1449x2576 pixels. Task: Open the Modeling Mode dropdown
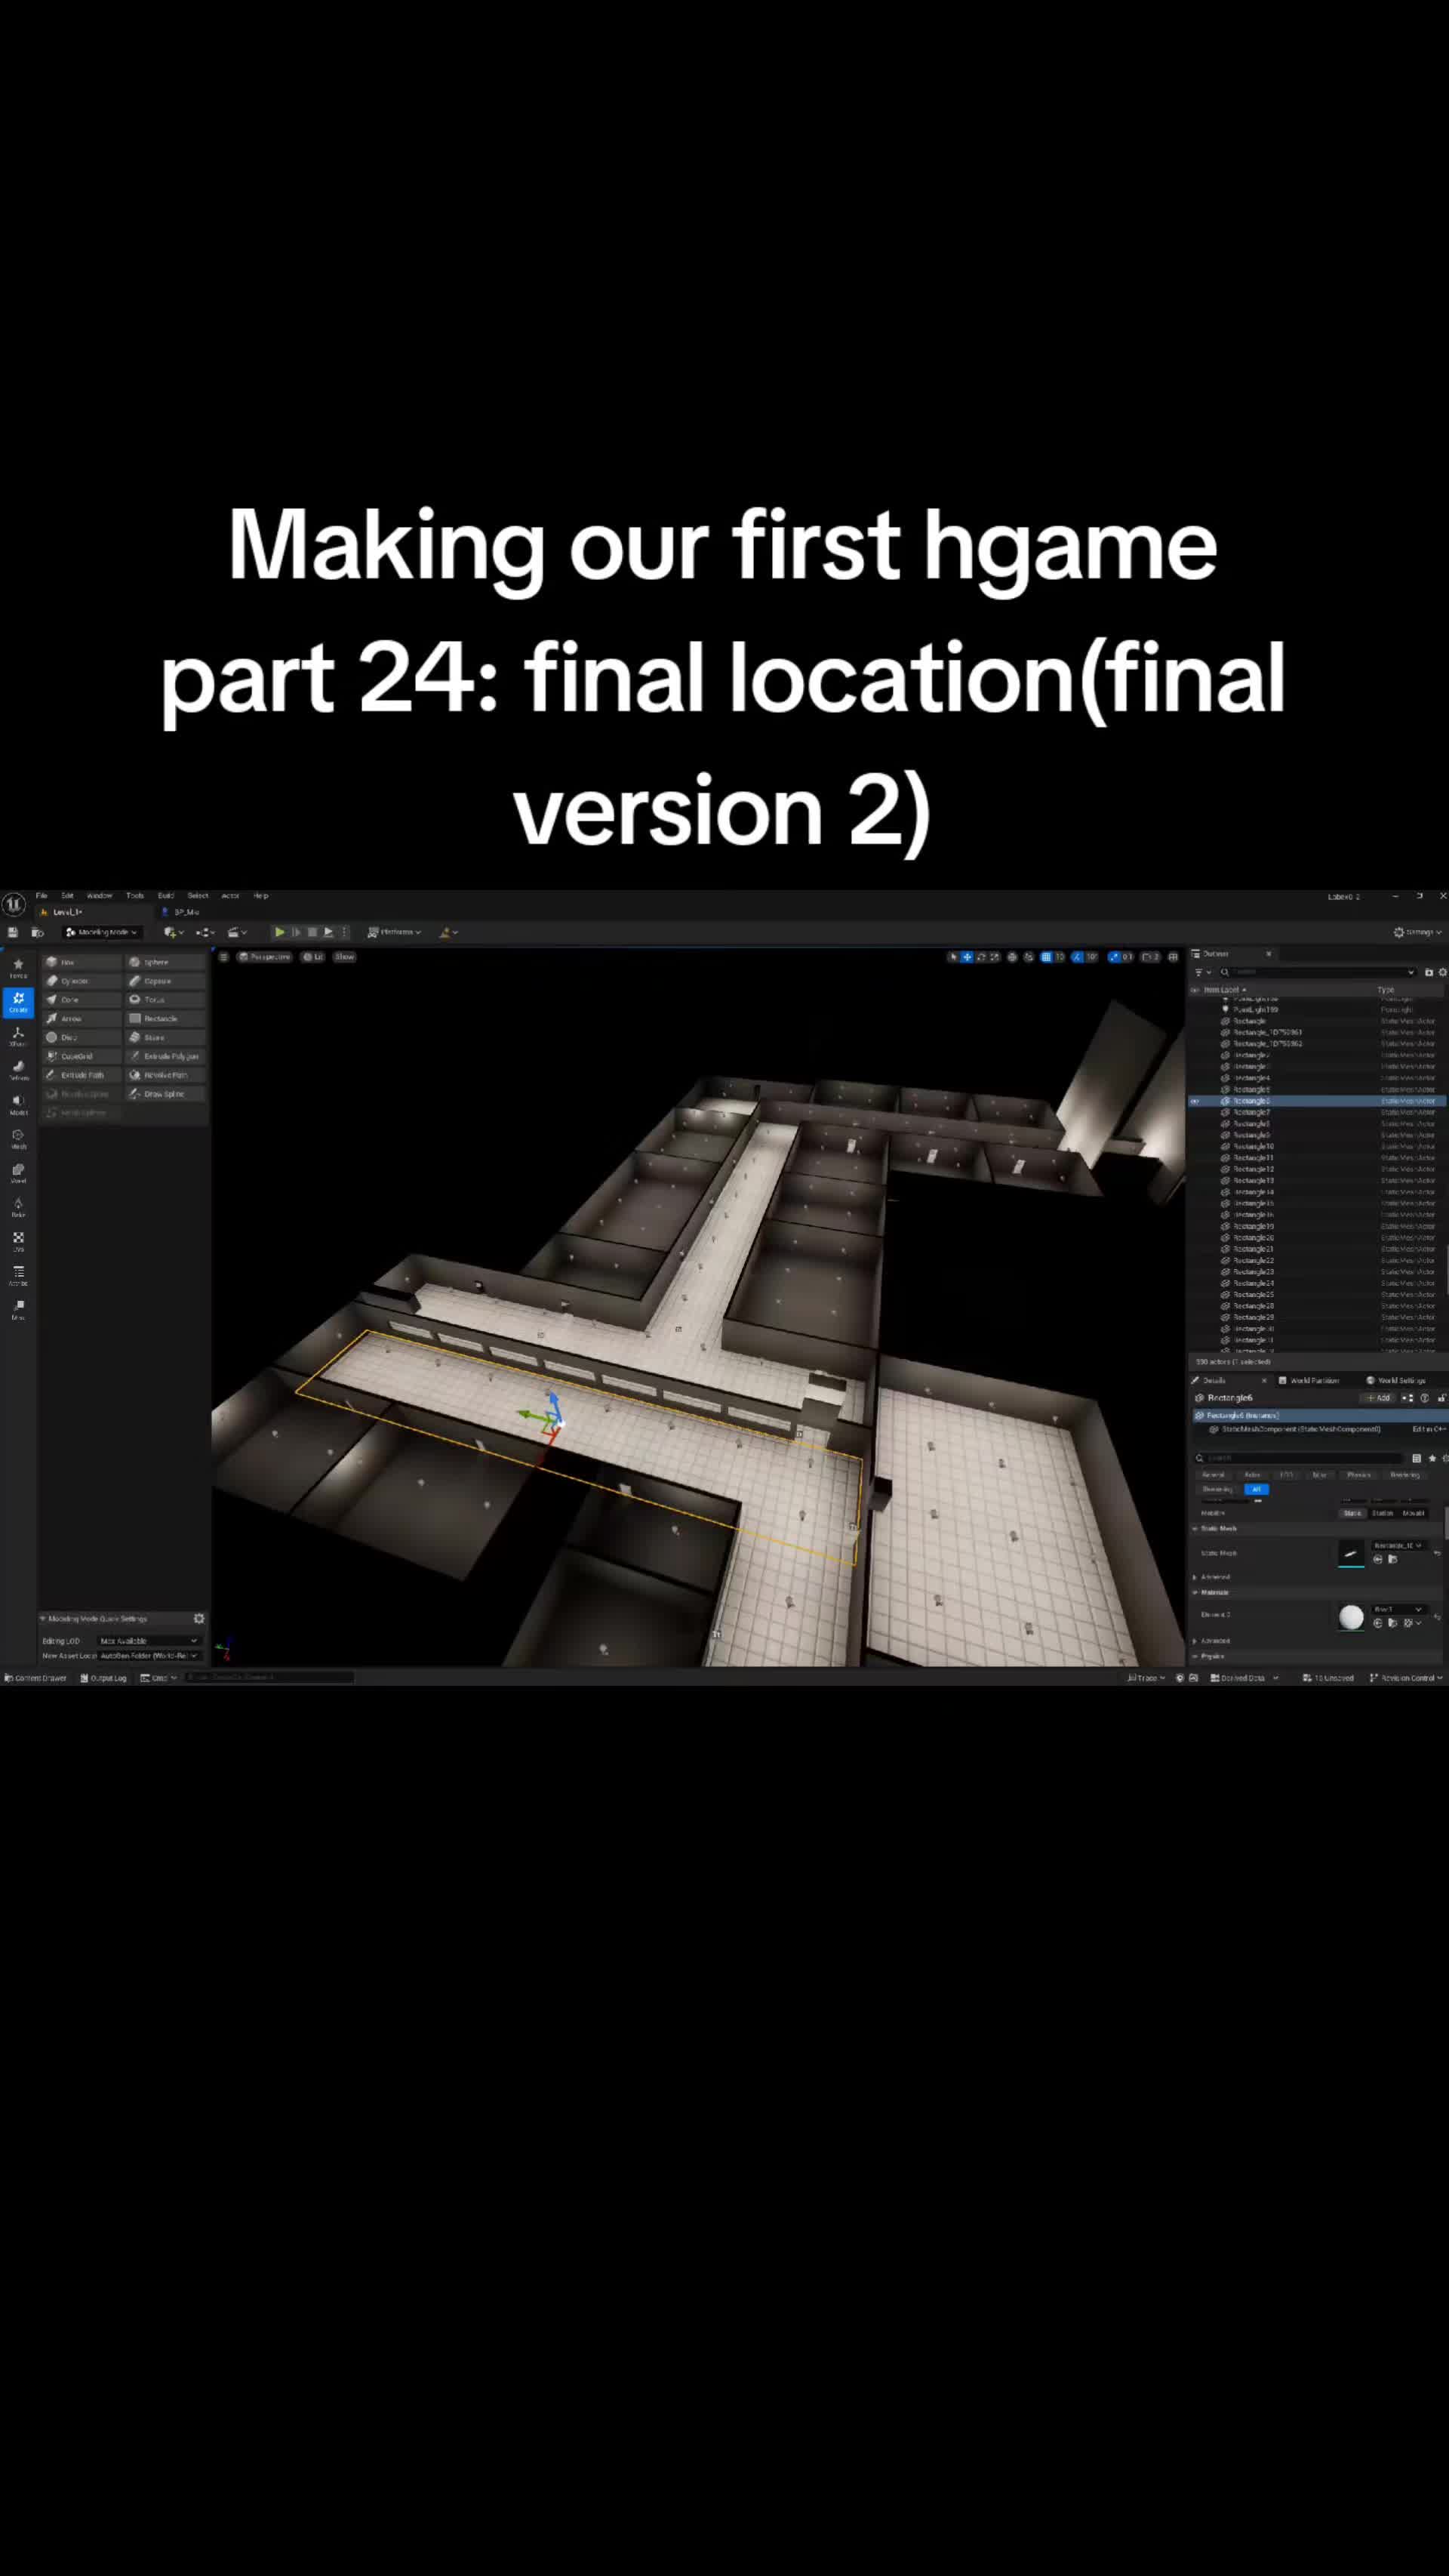(x=101, y=932)
